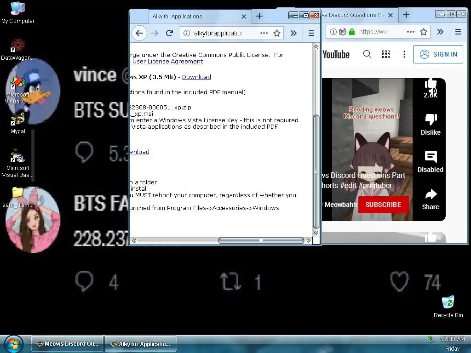
Task: Open hamburger menu in YouTube browser window
Action: point(458,32)
